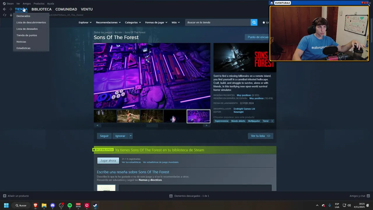373x210 pixels.
Task: Open the Windows Start menu
Action: coord(6,205)
